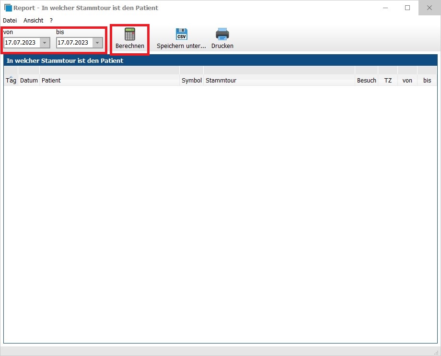Maximize the report window
Image resolution: width=441 pixels, height=356 pixels.
pos(407,8)
